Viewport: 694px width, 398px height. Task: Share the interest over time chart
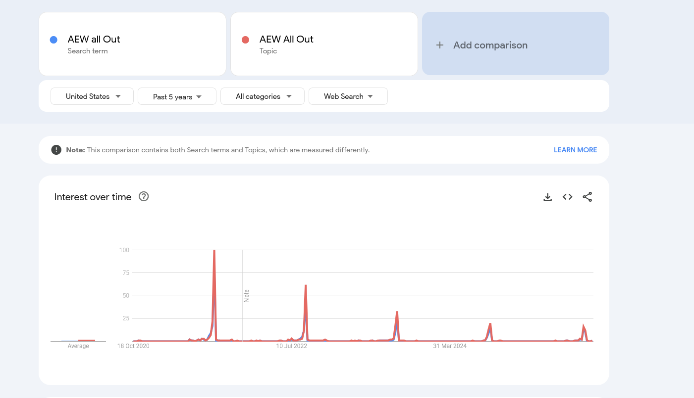[x=587, y=197]
